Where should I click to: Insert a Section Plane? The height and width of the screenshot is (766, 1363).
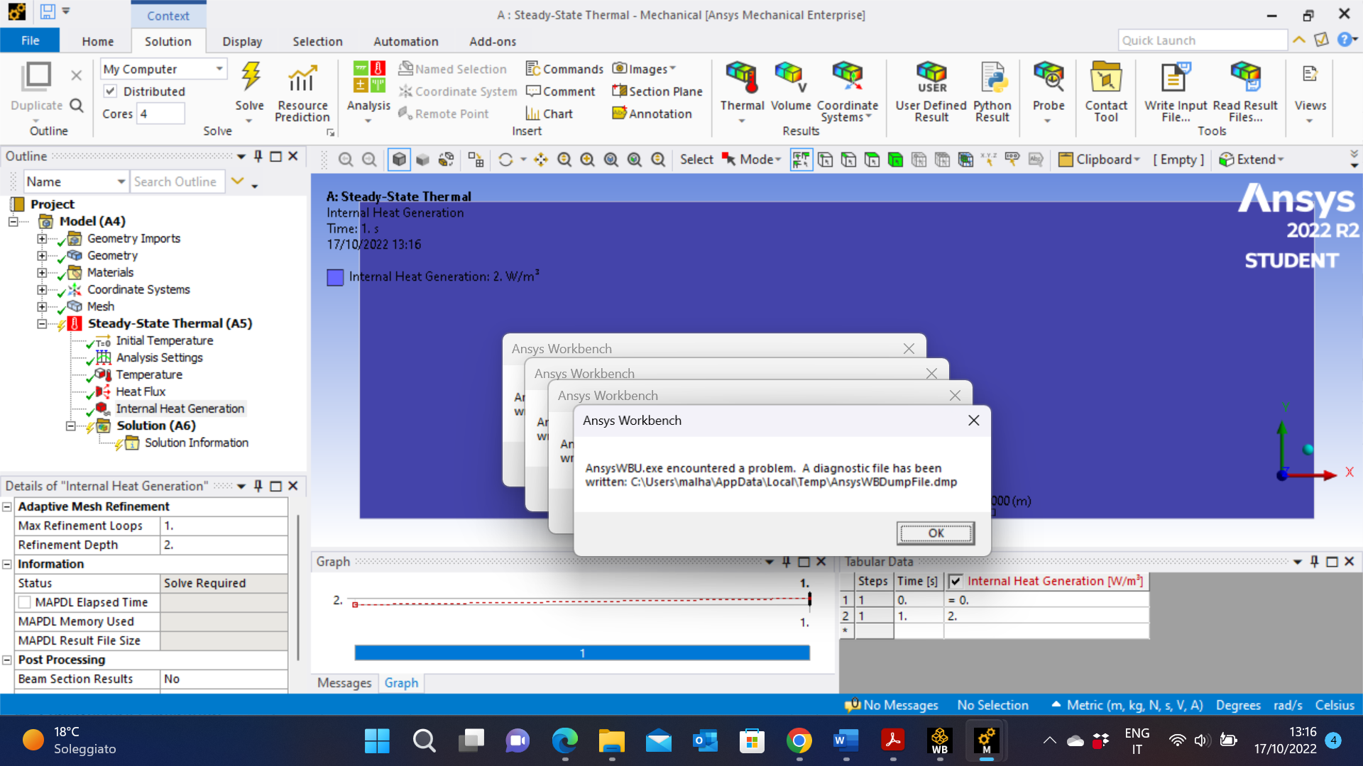[657, 91]
